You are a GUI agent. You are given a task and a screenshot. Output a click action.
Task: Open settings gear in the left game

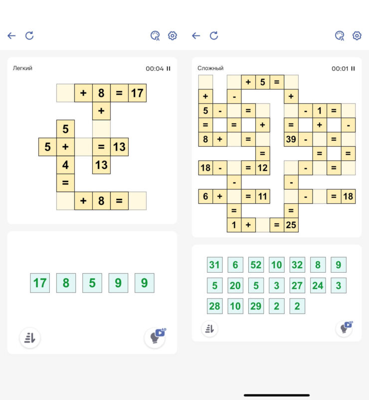point(173,36)
